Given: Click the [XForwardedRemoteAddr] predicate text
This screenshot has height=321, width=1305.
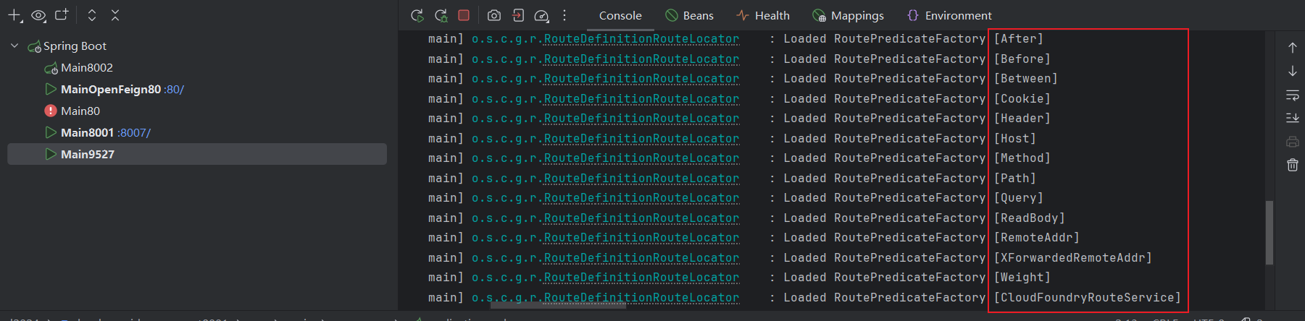Looking at the screenshot, I should [1072, 257].
